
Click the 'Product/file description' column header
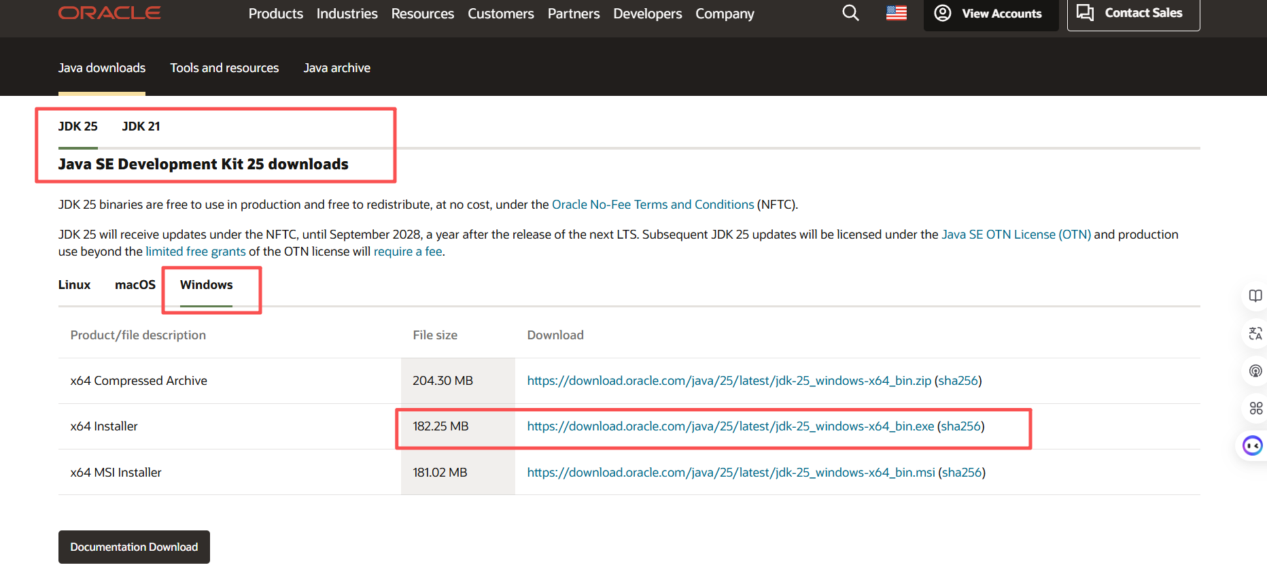tap(138, 335)
